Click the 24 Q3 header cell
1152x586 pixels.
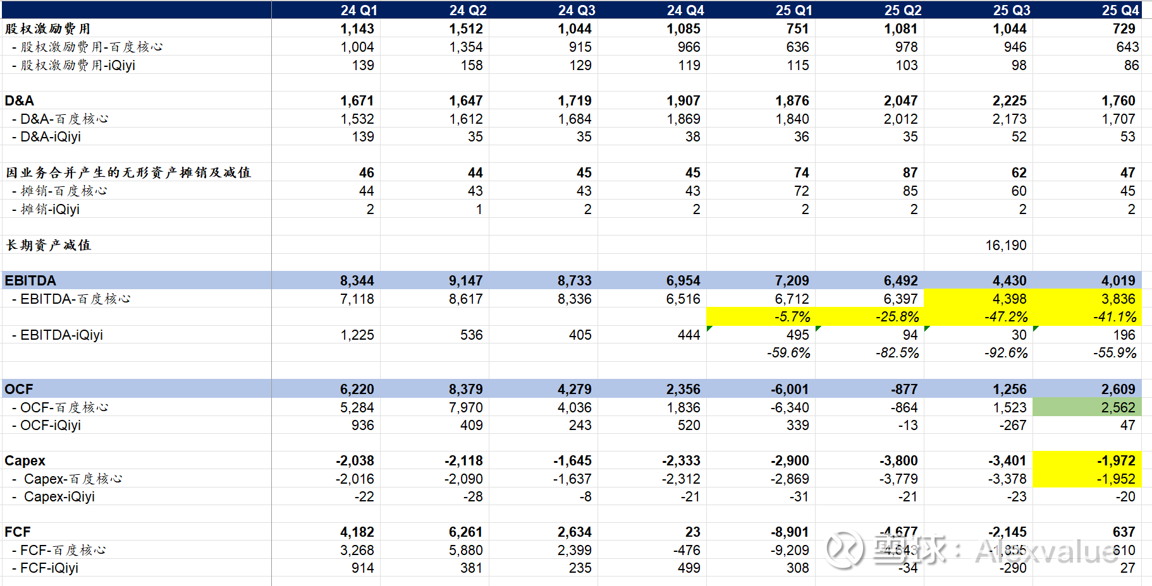tap(576, 10)
